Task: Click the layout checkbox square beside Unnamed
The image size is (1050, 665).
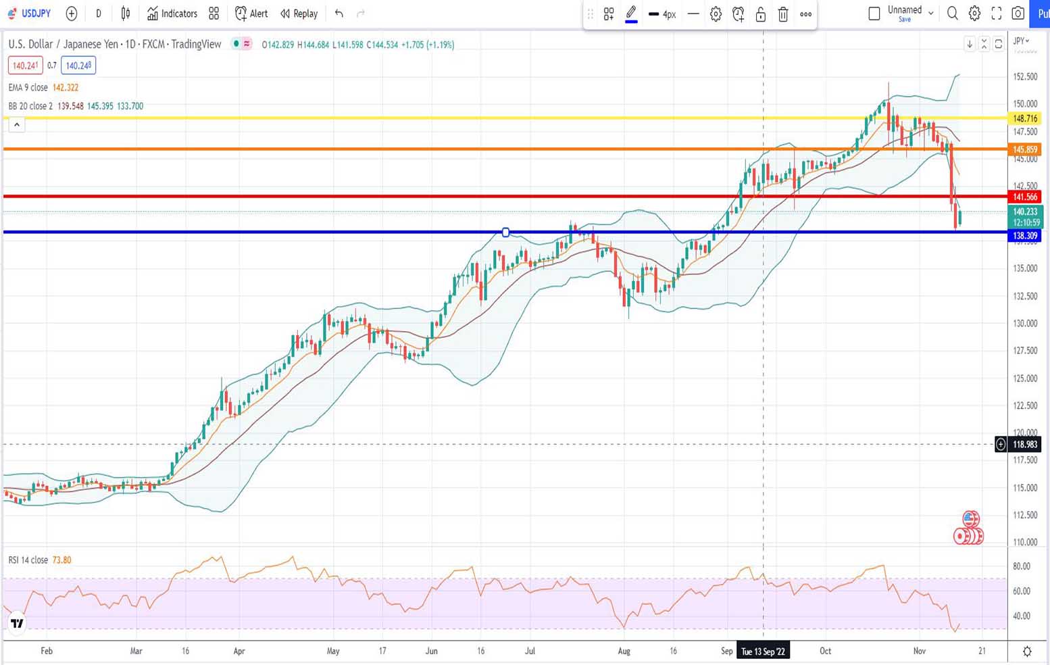Action: (x=874, y=14)
